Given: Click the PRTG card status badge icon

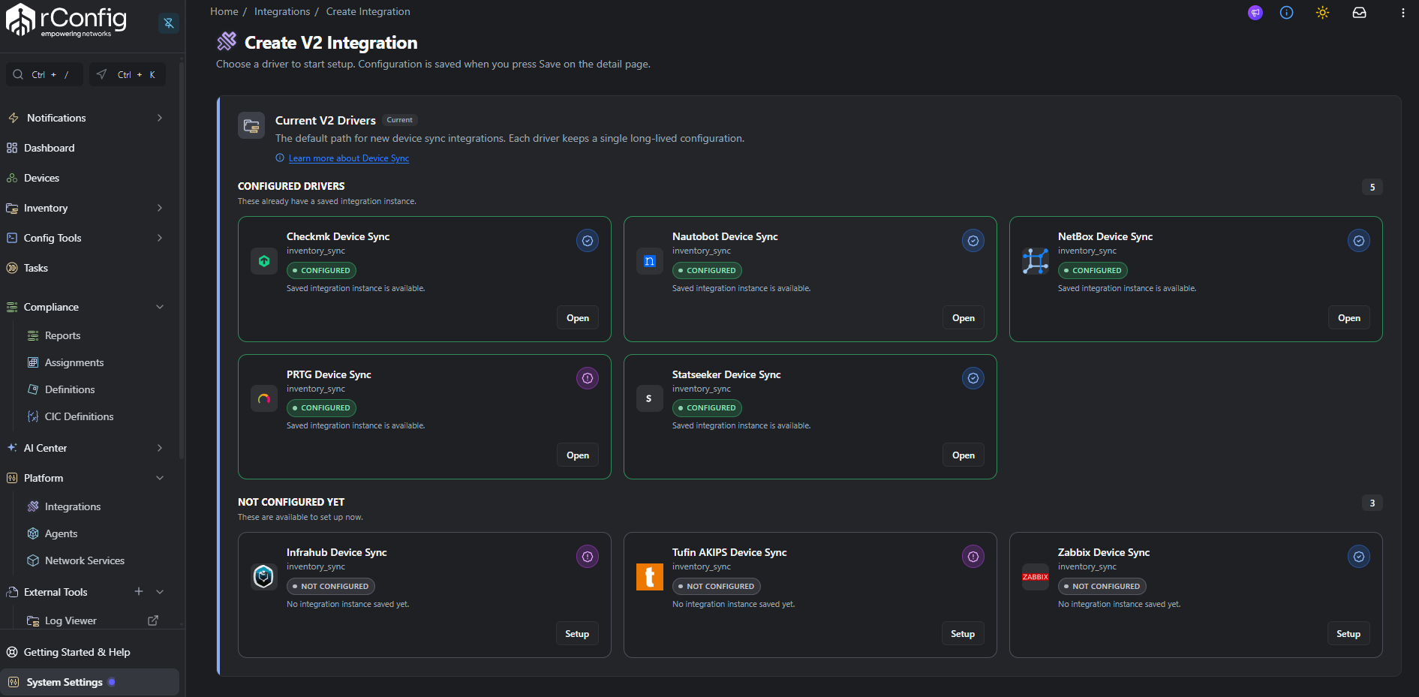Looking at the screenshot, I should [588, 378].
